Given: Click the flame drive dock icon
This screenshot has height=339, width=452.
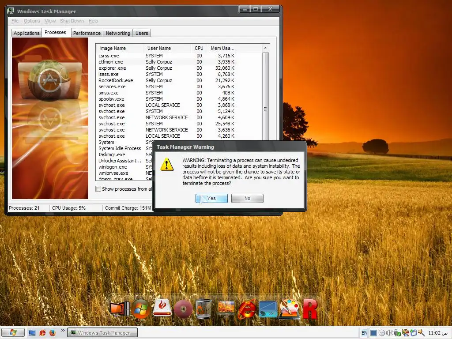Looking at the screenshot, I should pos(162,308).
